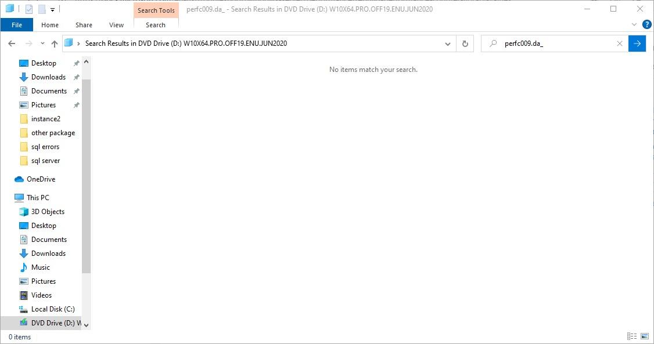Go up one level with Up arrow
The width and height of the screenshot is (654, 344).
(54, 44)
